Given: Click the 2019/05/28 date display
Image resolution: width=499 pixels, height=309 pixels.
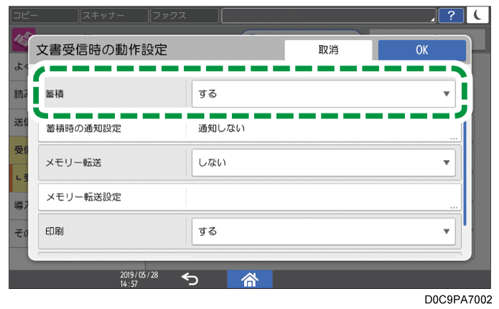Looking at the screenshot, I should click(x=139, y=275).
